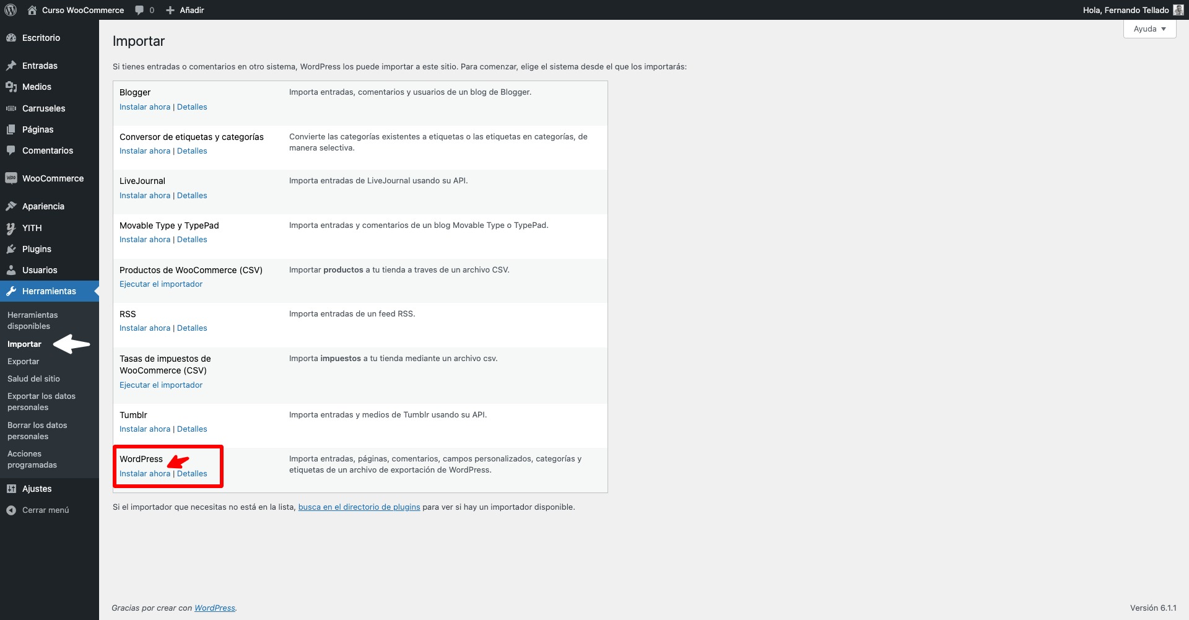
Task: Click the Cerrar menú collapse arrow icon
Action: pyautogui.click(x=11, y=510)
